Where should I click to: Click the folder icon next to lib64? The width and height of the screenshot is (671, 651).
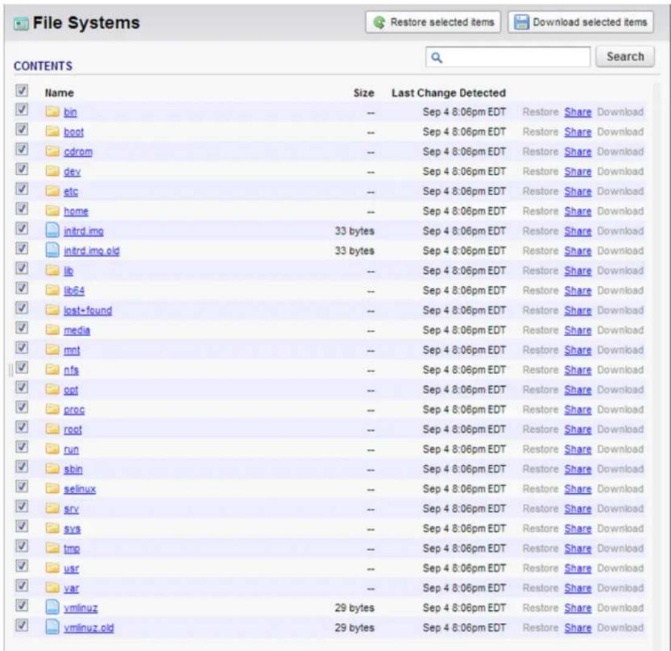point(52,290)
